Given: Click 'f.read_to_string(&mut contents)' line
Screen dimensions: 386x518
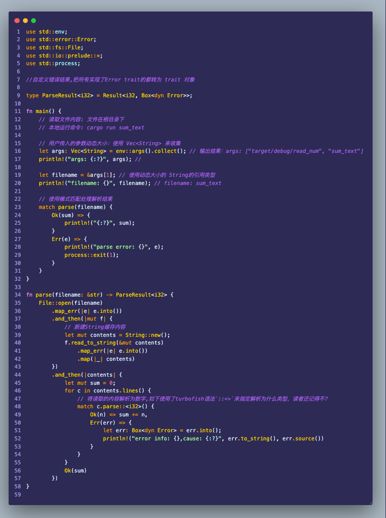Looking at the screenshot, I should point(114,343).
